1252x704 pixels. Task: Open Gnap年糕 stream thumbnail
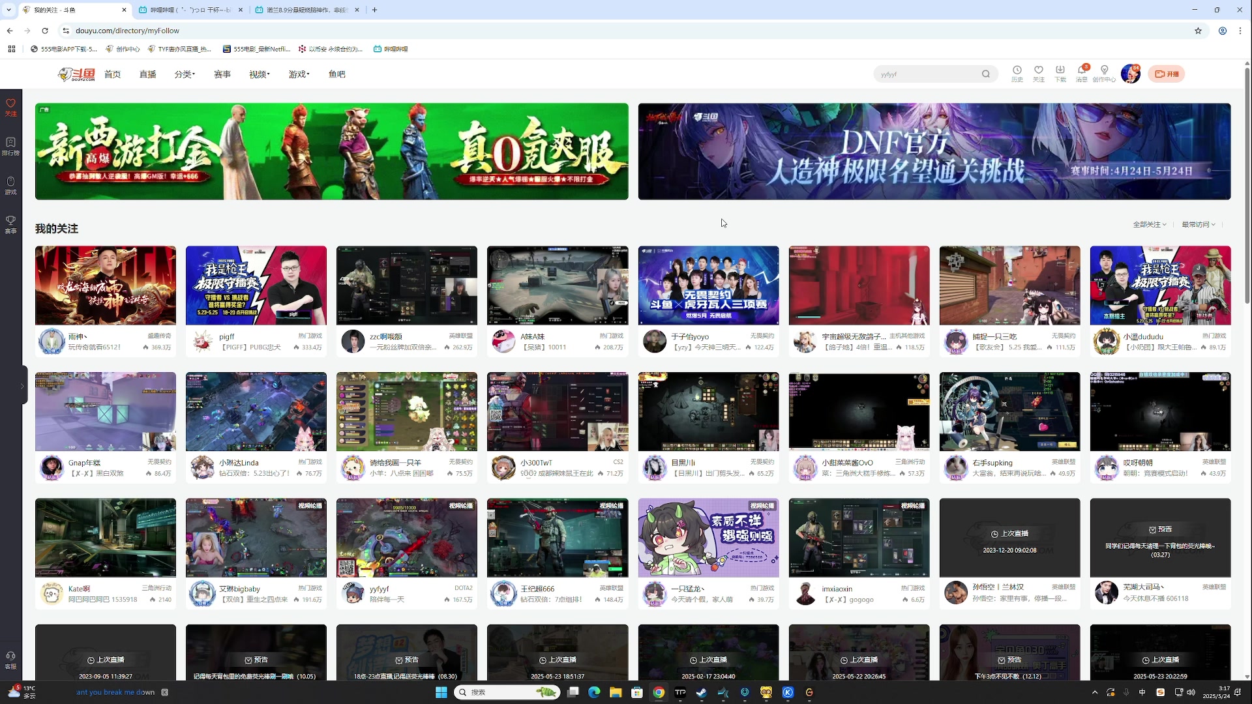[106, 411]
